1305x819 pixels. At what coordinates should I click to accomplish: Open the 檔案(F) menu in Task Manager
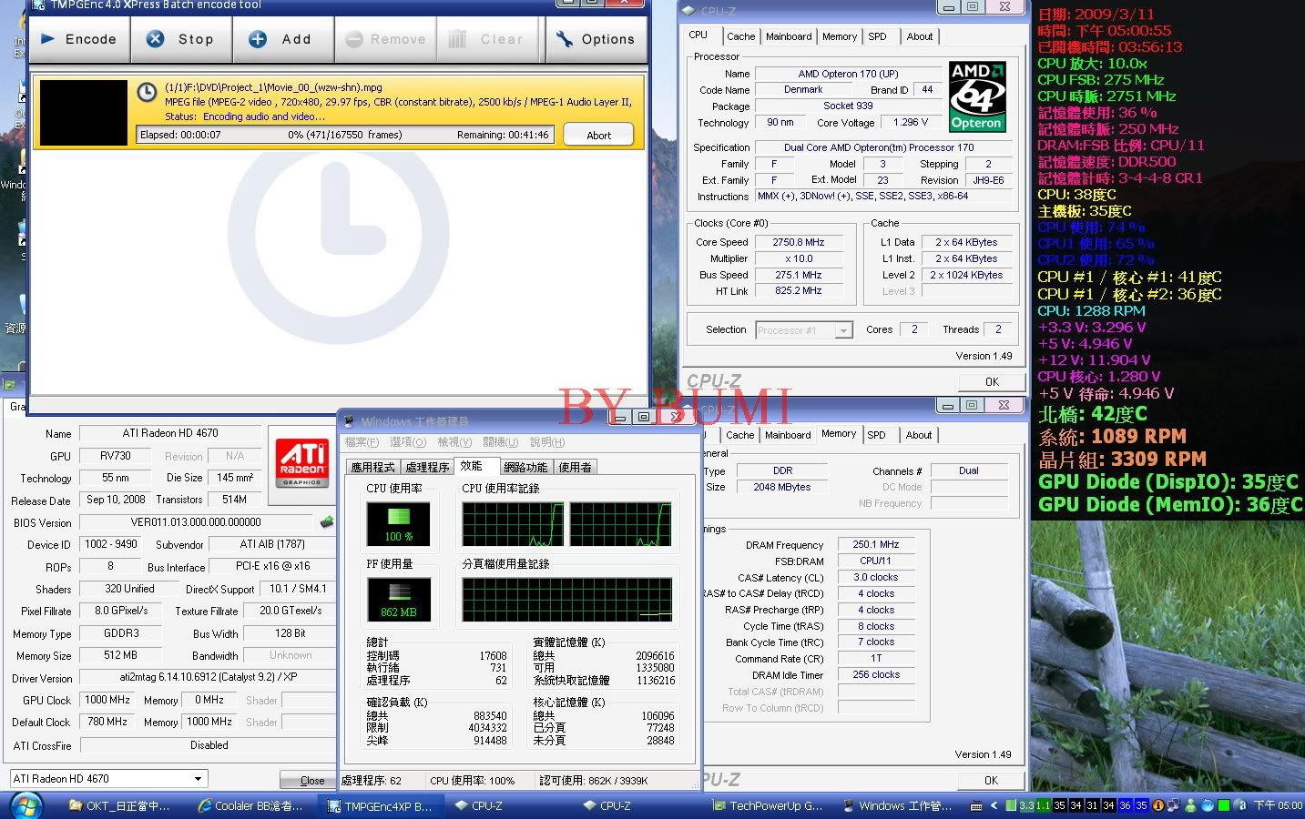(362, 442)
